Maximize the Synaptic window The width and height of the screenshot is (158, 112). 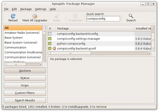click(148, 4)
